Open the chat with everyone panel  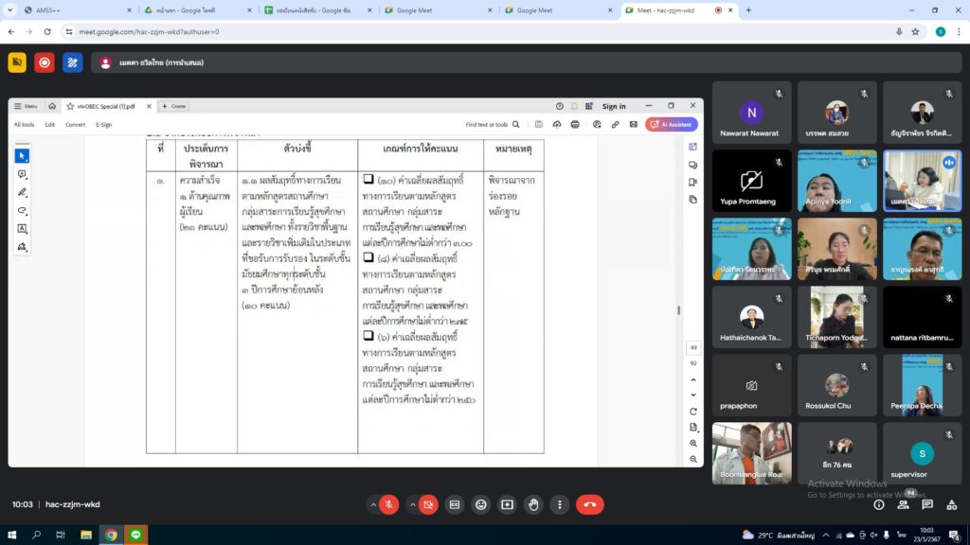click(x=927, y=505)
